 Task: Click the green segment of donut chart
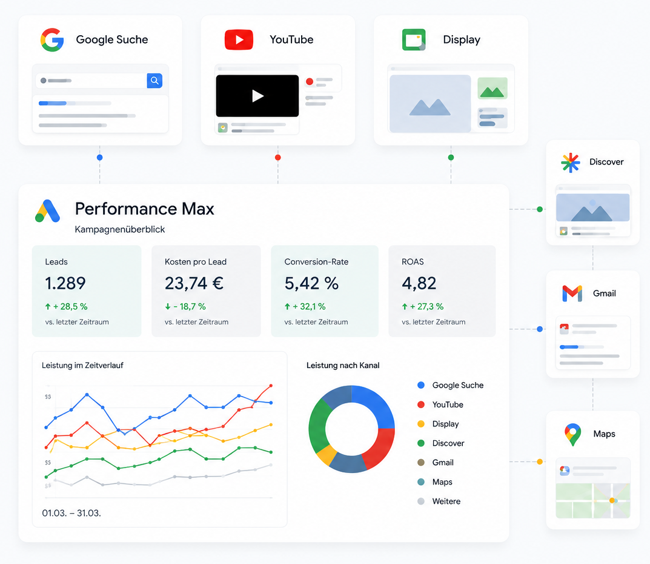318,428
